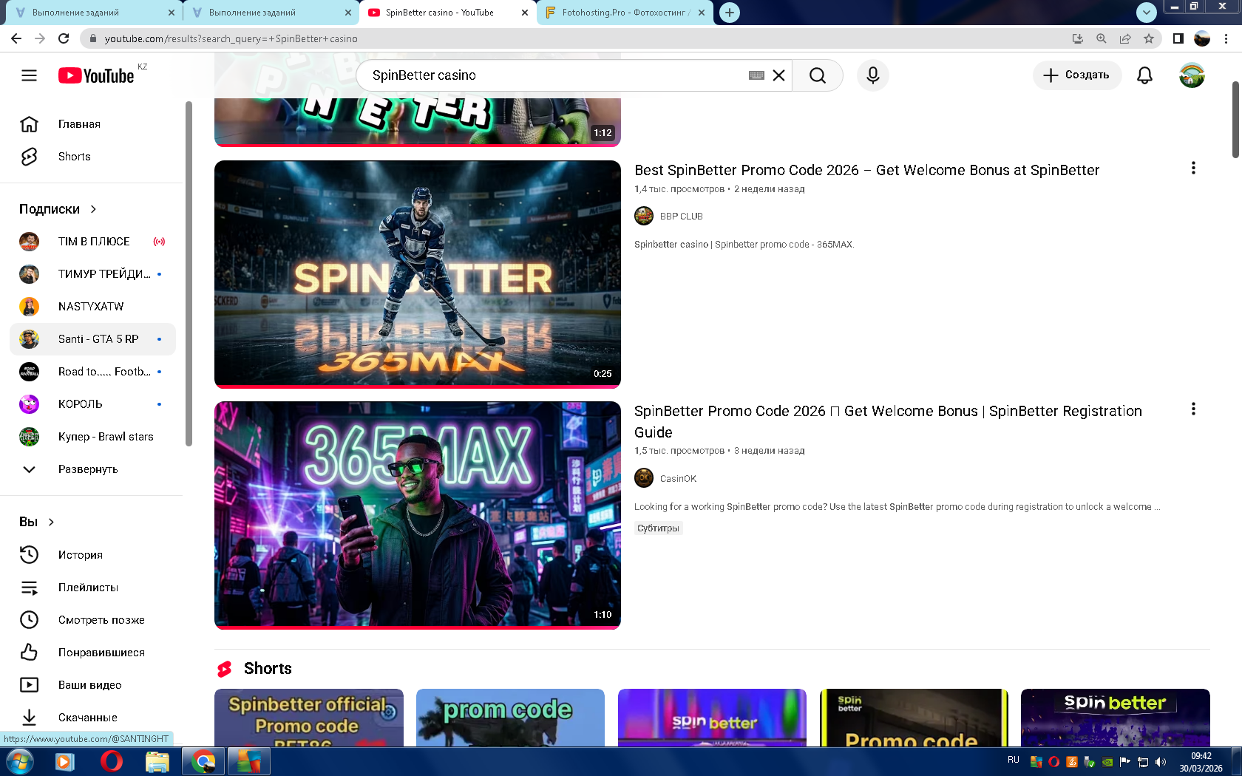
Task: Click the Создать create button
Action: [1076, 75]
